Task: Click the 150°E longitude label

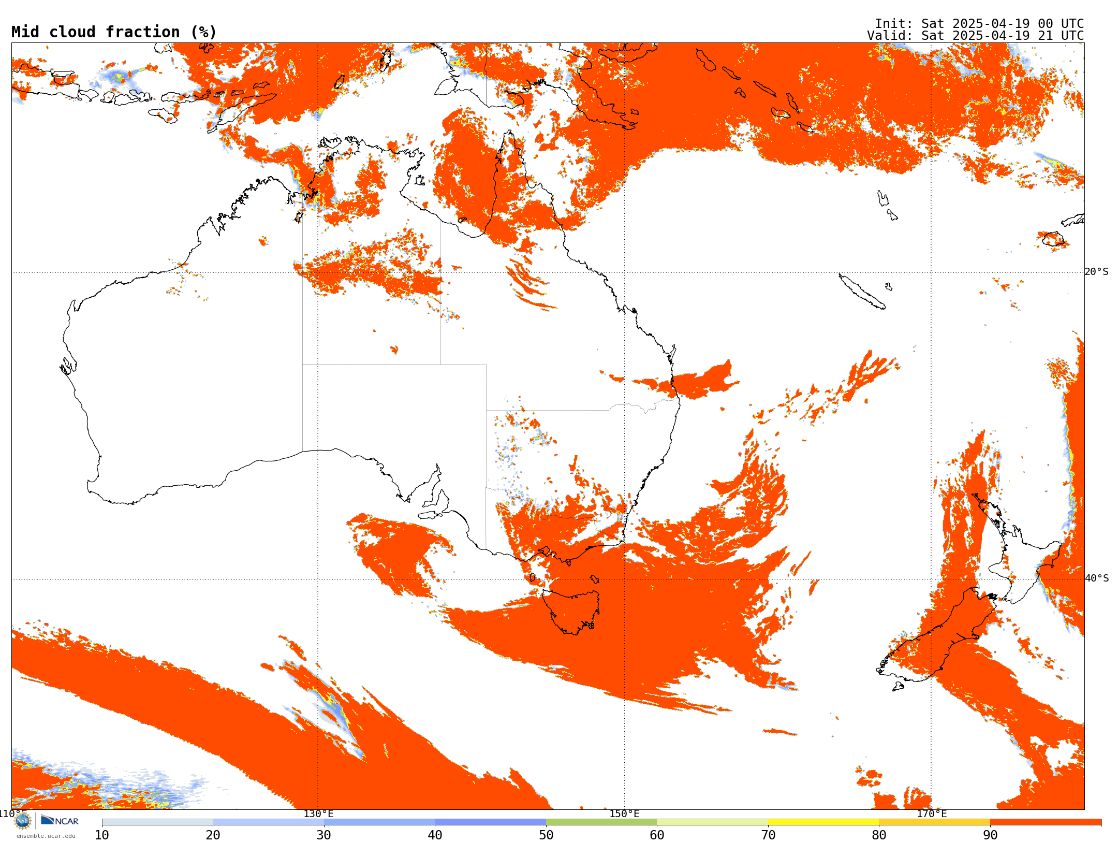Action: click(624, 814)
